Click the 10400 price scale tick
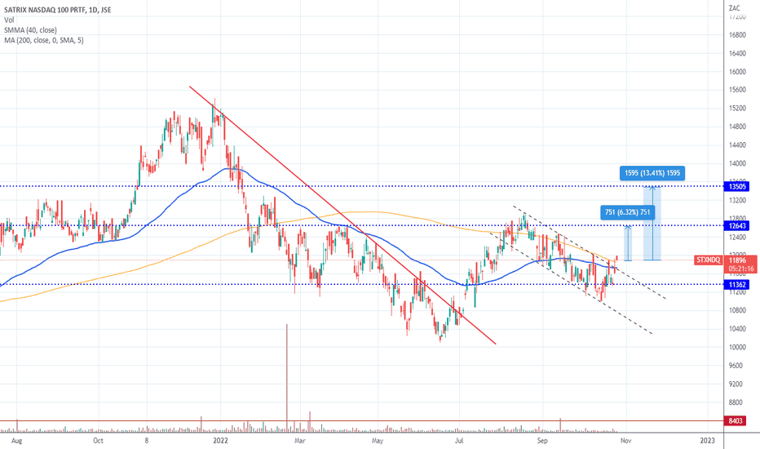The width and height of the screenshot is (760, 449). click(x=737, y=329)
